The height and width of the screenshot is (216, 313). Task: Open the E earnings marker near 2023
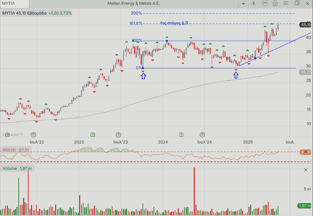pyautogui.click(x=93, y=135)
